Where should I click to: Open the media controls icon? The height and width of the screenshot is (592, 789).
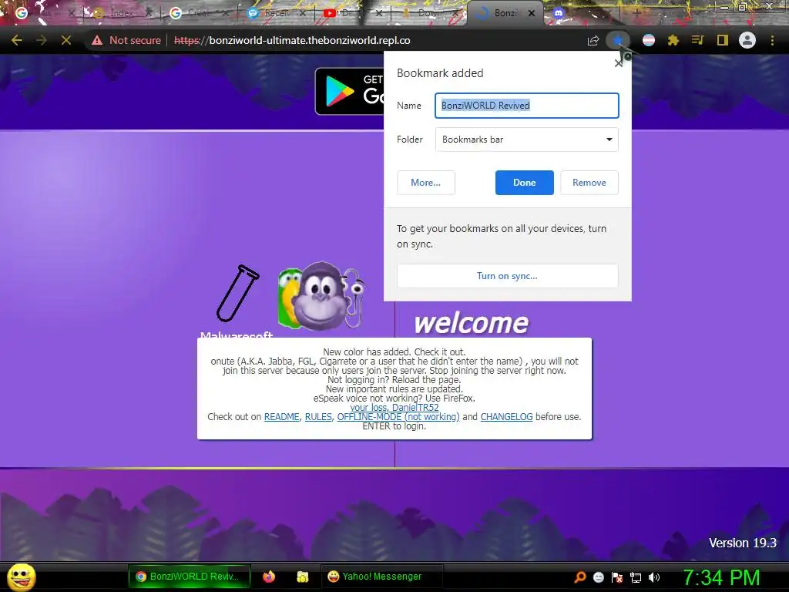pos(697,40)
